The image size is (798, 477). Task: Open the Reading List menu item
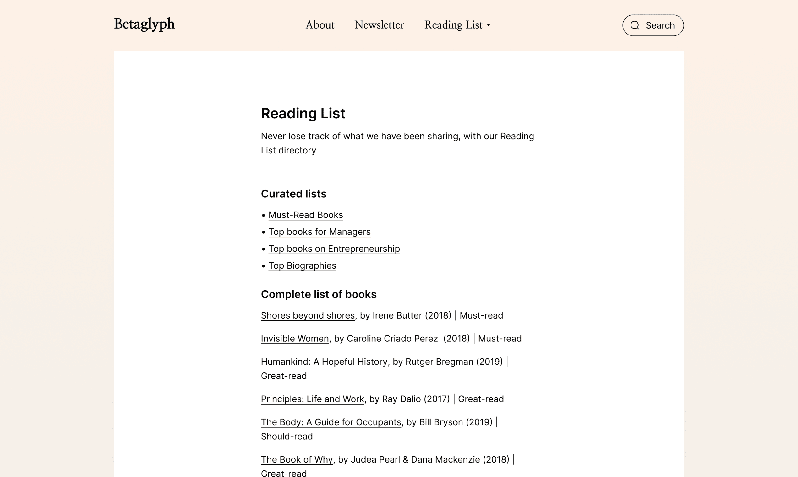click(453, 25)
